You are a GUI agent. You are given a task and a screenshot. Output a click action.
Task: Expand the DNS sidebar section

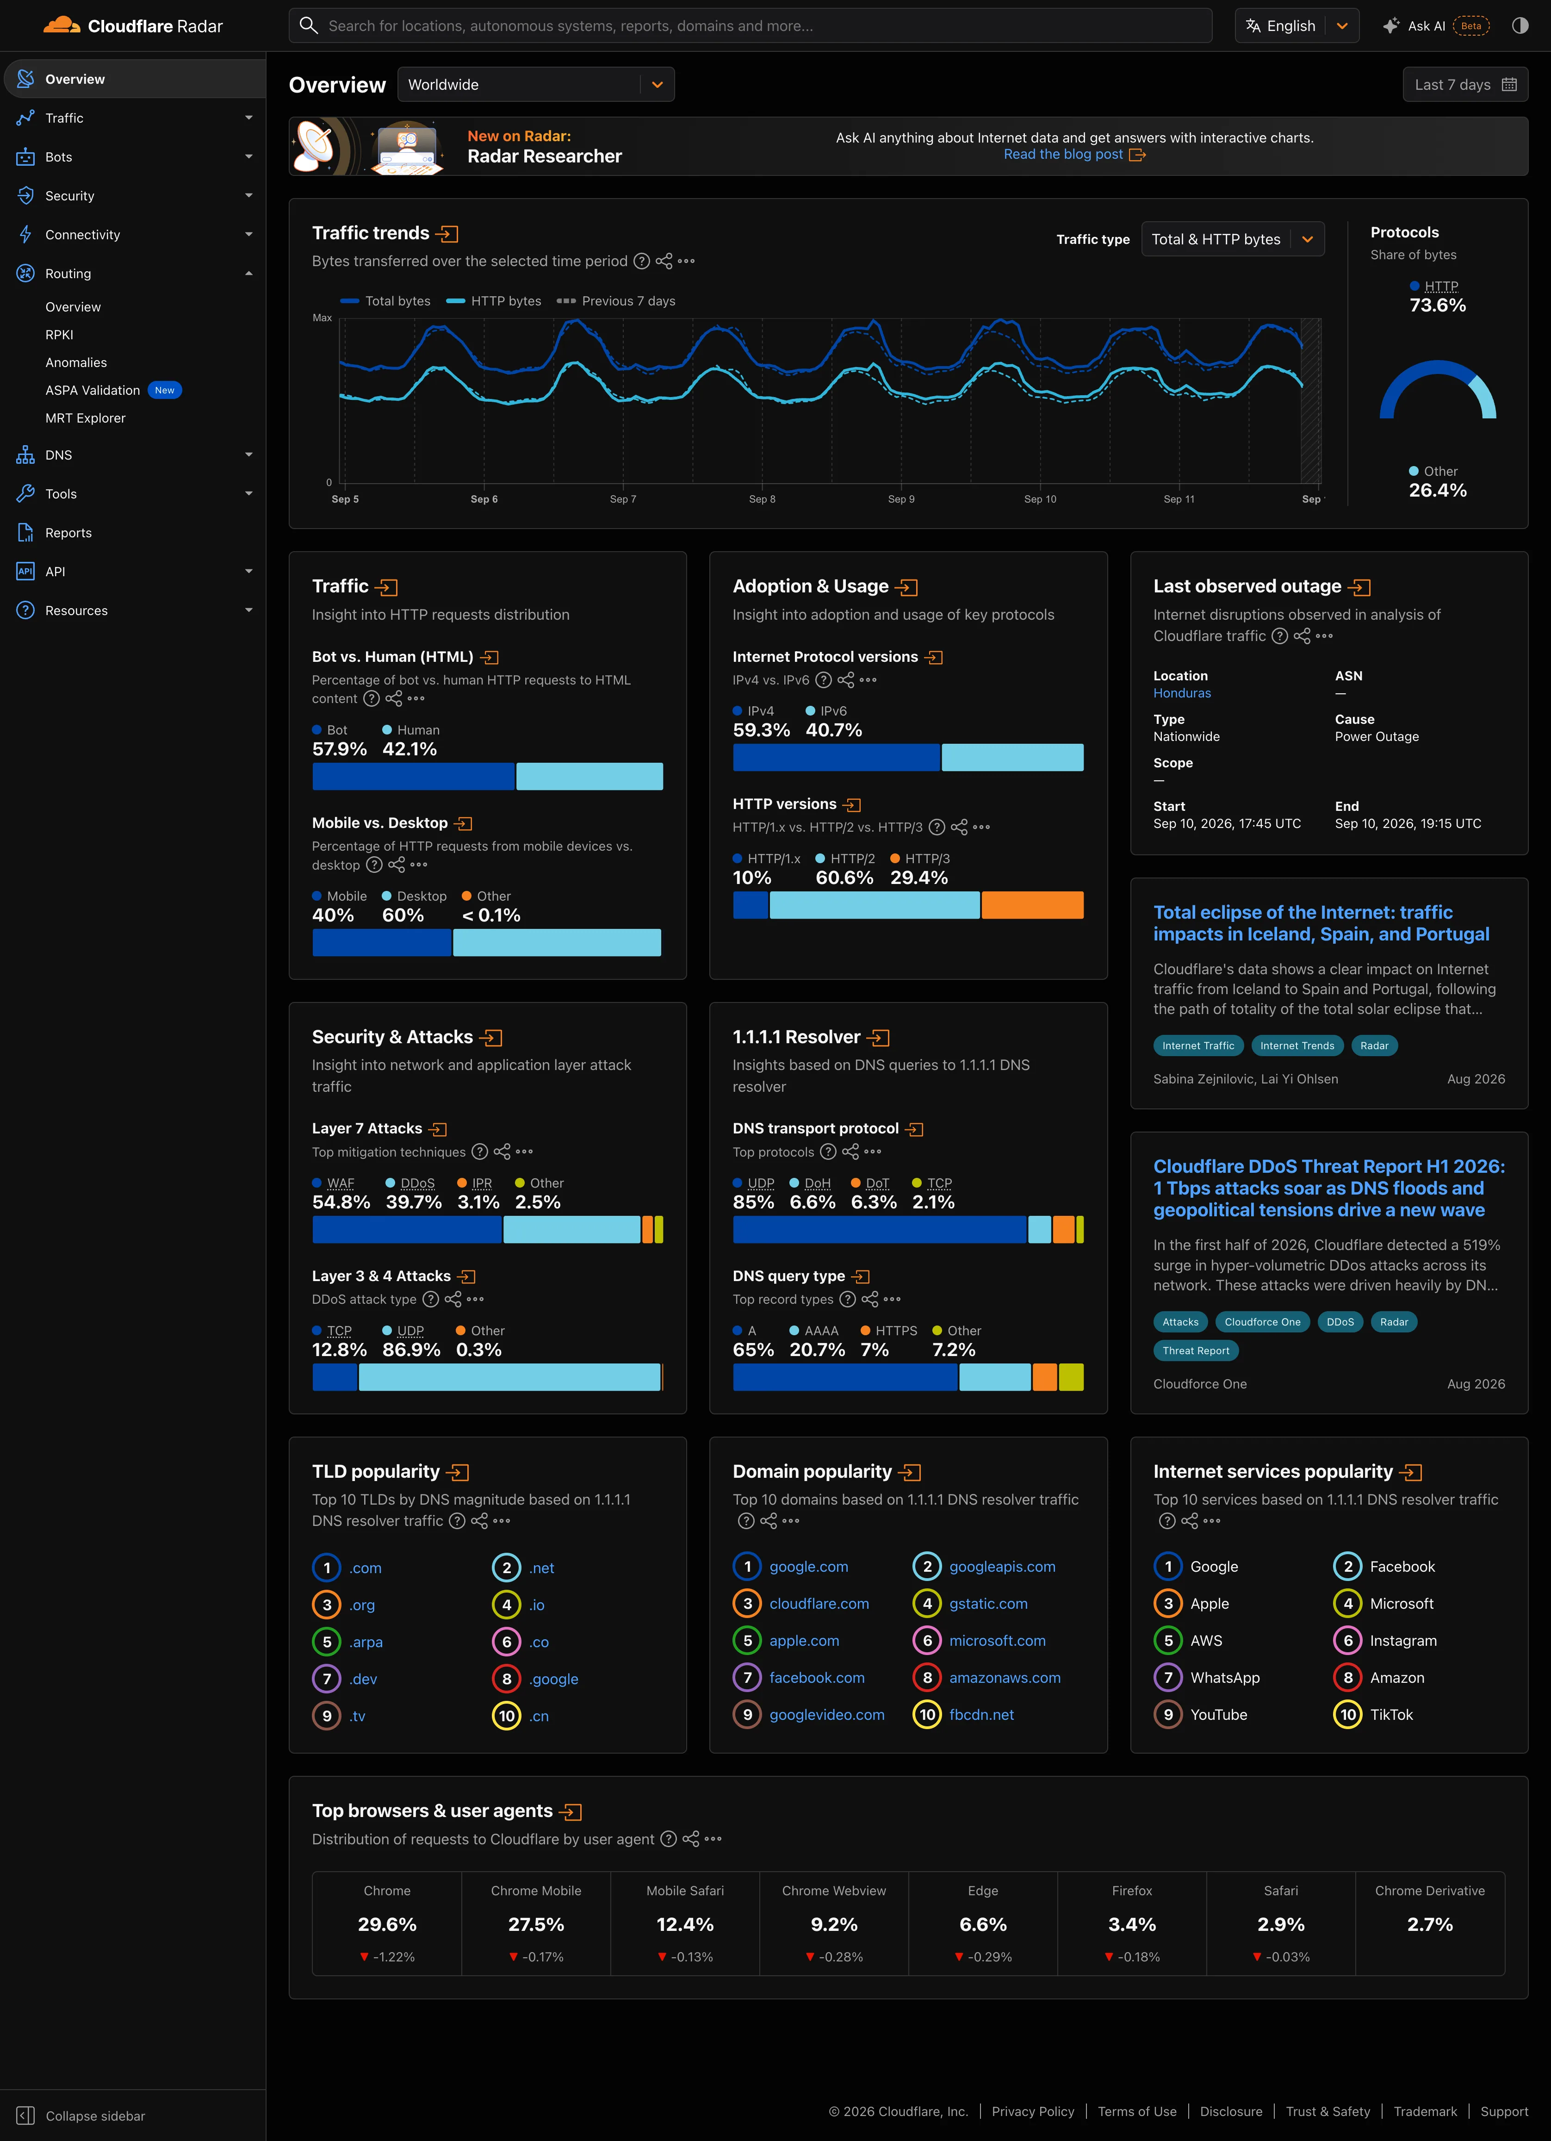pos(133,455)
